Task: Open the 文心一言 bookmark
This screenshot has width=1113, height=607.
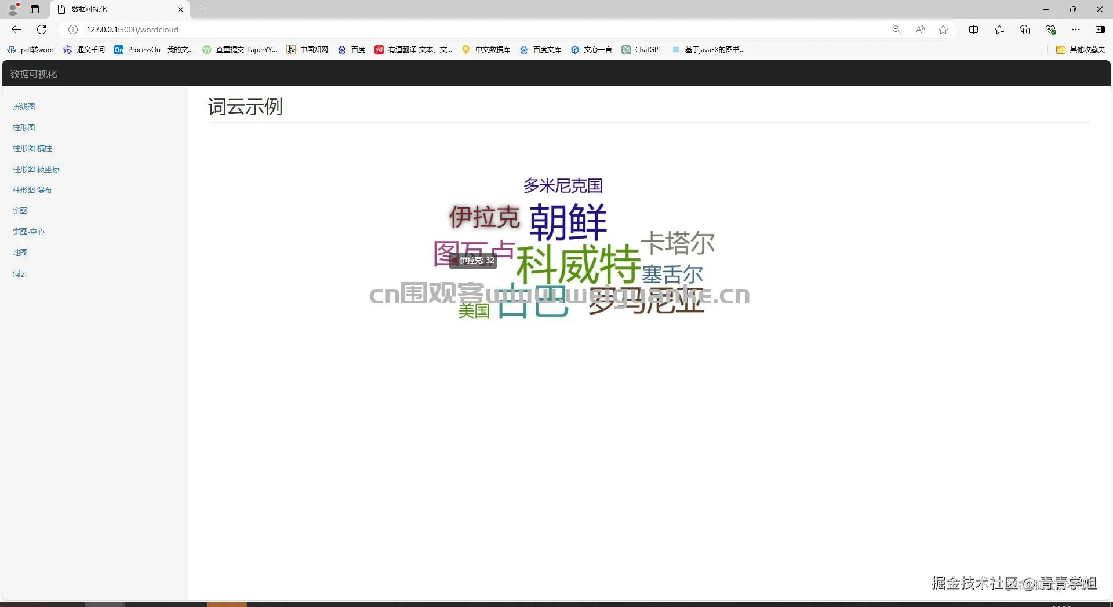Action: [x=591, y=50]
